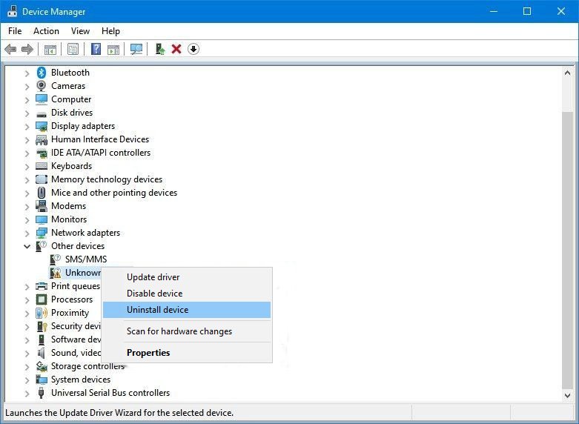Maximize the Device Manager window

pyautogui.click(x=527, y=11)
